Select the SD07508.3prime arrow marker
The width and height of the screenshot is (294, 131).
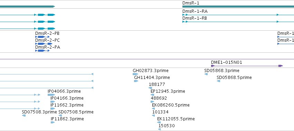[x=24, y=115]
